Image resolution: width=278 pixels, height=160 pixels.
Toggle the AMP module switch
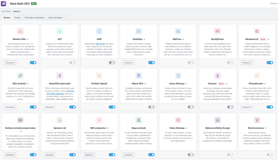112,62
